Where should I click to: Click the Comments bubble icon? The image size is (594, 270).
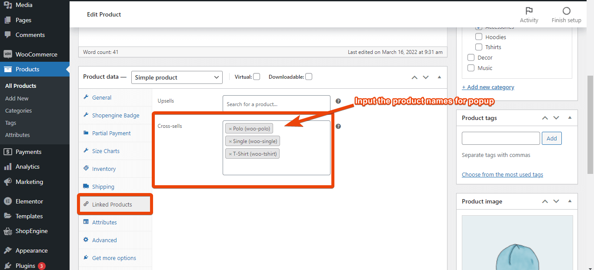(x=8, y=35)
